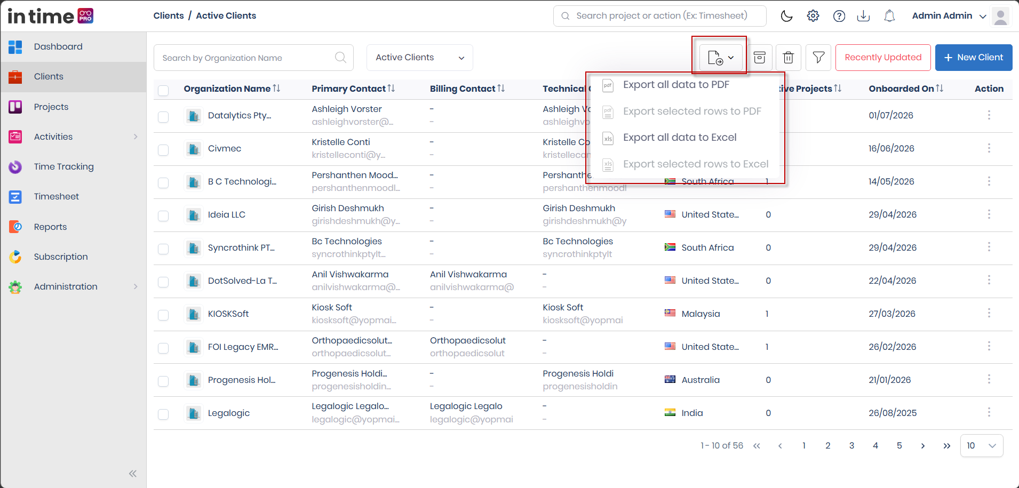This screenshot has width=1019, height=488.
Task: Open the Active Clients filter dropdown
Action: [420, 58]
